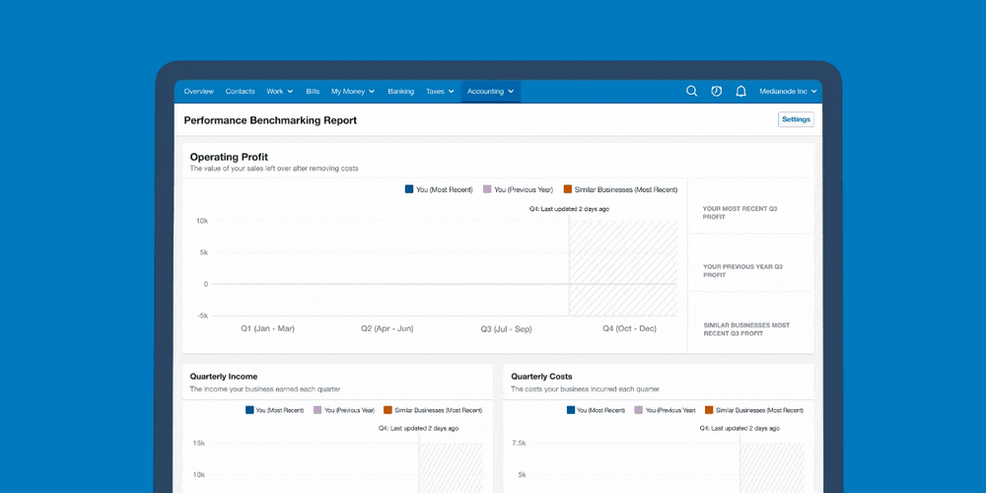Expand the Work dropdown menu

tap(280, 91)
